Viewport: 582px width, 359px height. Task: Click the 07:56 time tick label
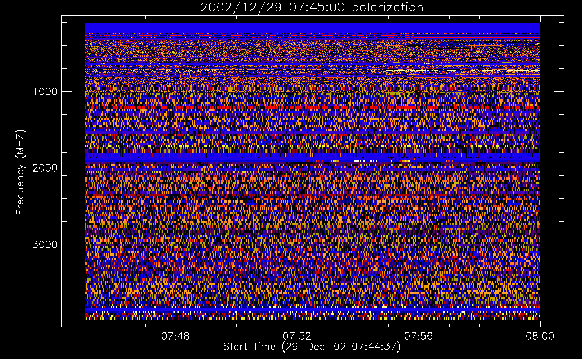pyautogui.click(x=419, y=336)
